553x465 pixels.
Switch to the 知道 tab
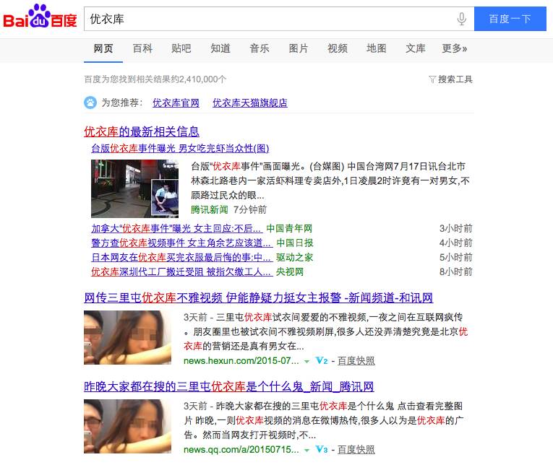[220, 48]
